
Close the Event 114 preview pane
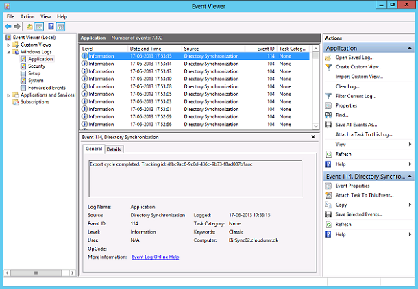[x=313, y=137]
